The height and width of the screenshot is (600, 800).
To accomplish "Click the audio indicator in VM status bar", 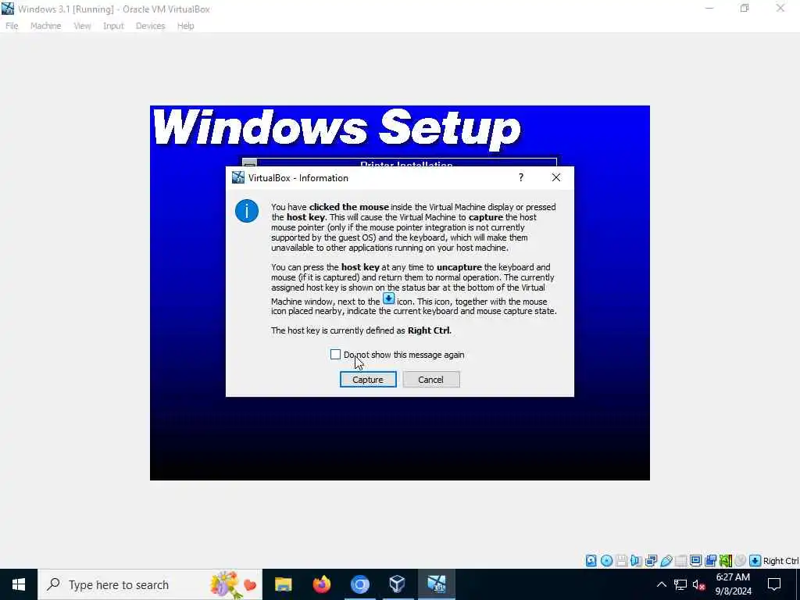I will point(636,561).
